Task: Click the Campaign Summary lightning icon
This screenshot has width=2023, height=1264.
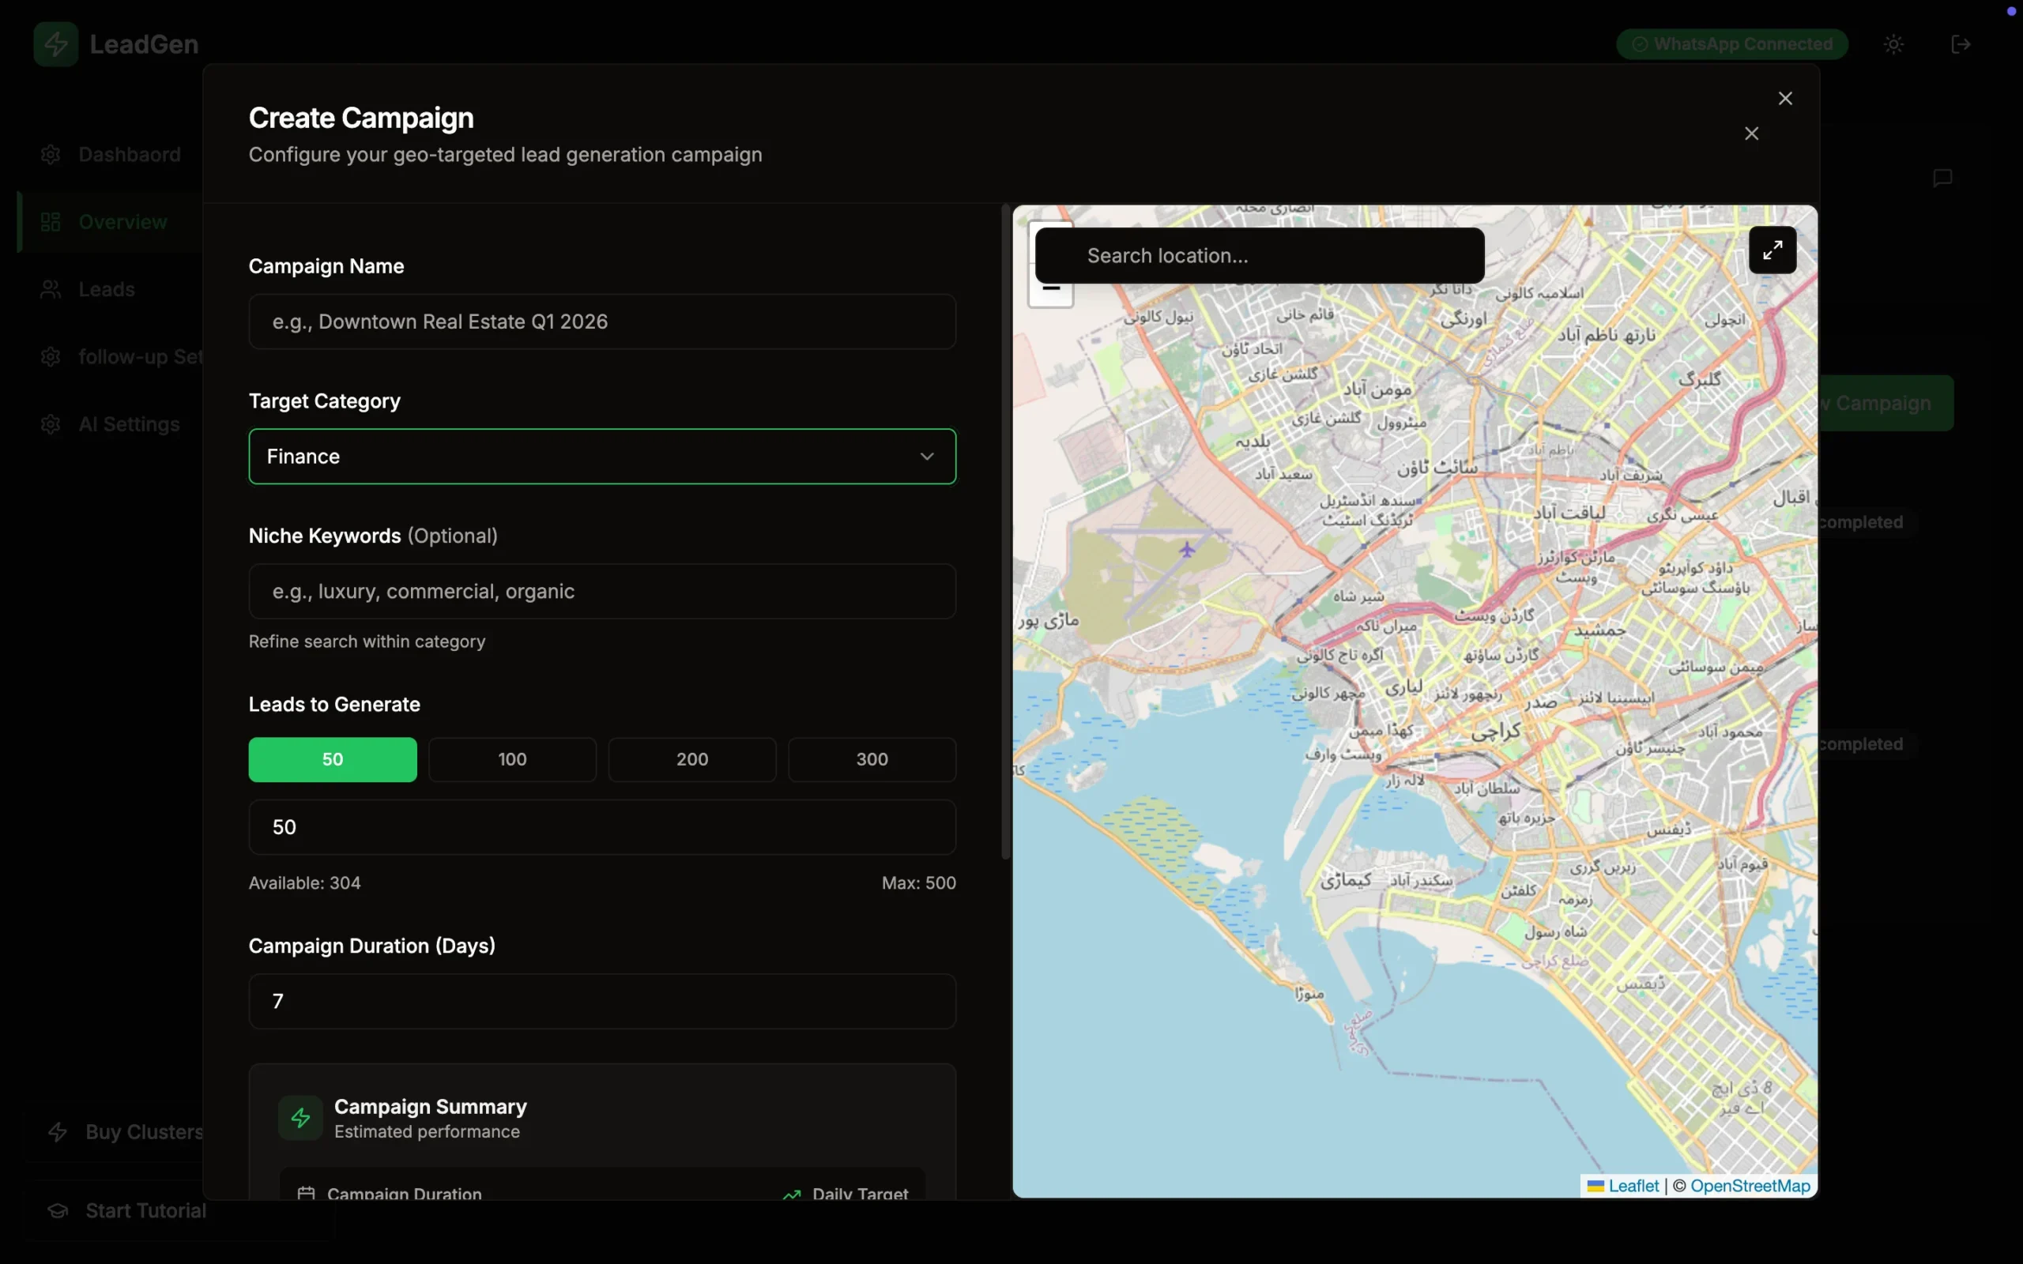Action: pos(300,1118)
